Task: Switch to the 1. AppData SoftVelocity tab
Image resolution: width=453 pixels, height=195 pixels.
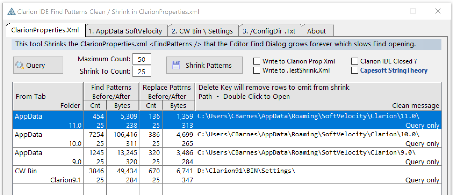Action: click(x=125, y=31)
